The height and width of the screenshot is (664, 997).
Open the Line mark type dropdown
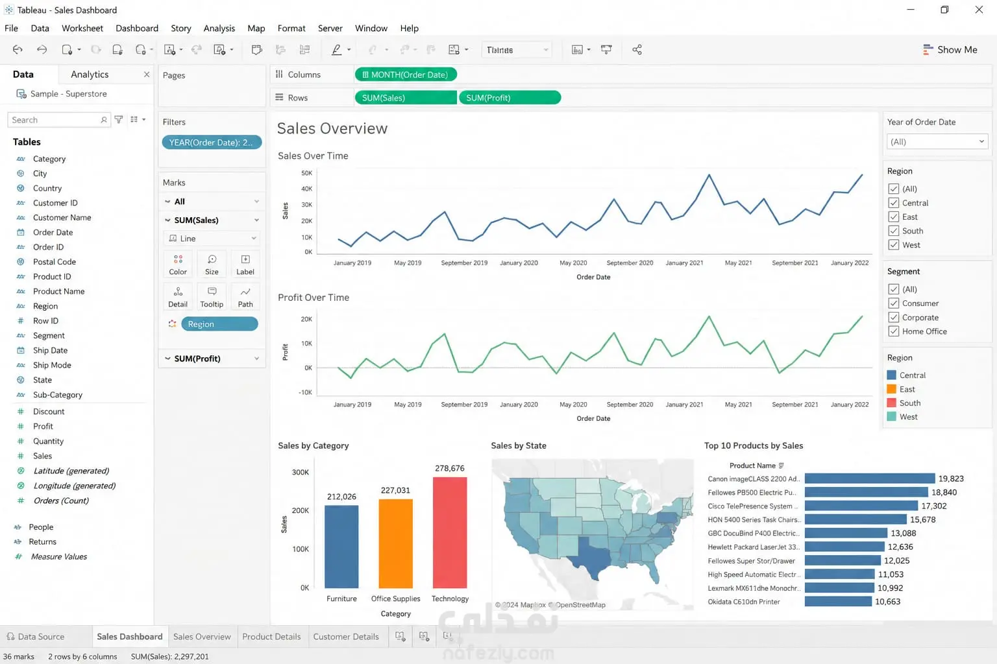212,239
